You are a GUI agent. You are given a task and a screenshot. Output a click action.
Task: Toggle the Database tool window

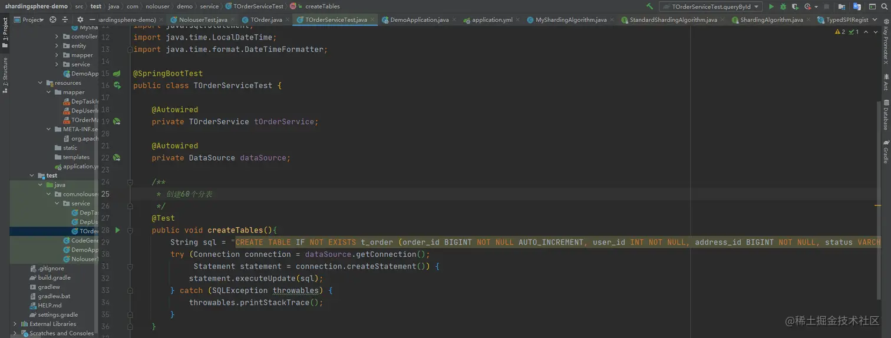click(x=886, y=115)
